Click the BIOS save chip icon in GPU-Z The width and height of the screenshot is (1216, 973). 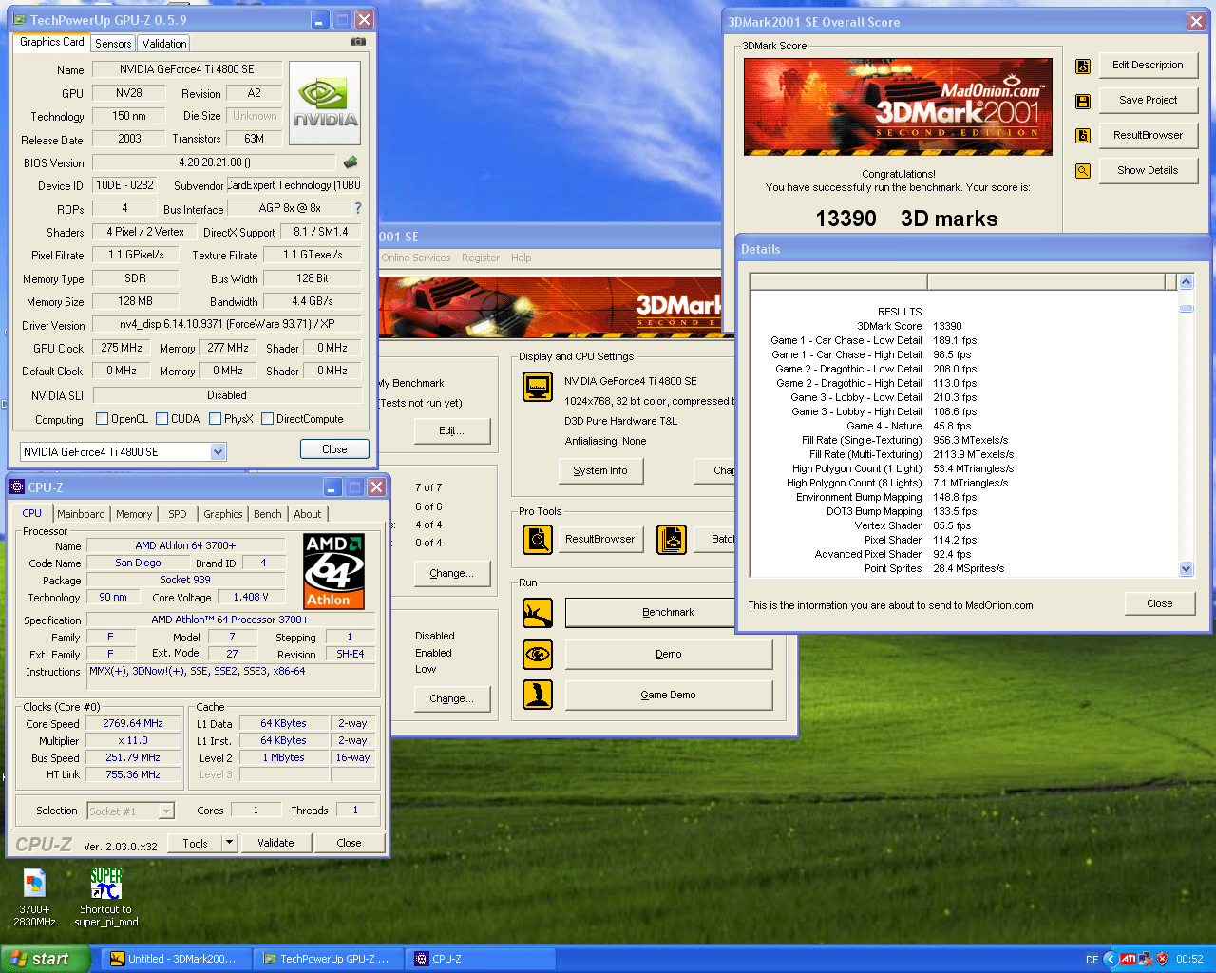(x=351, y=162)
